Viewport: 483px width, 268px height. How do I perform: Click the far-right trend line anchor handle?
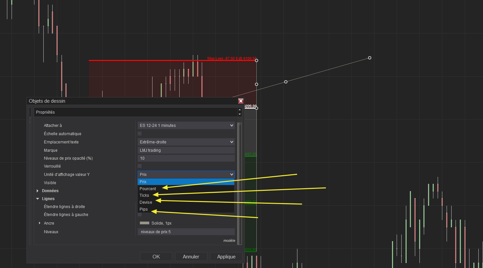[x=370, y=58]
